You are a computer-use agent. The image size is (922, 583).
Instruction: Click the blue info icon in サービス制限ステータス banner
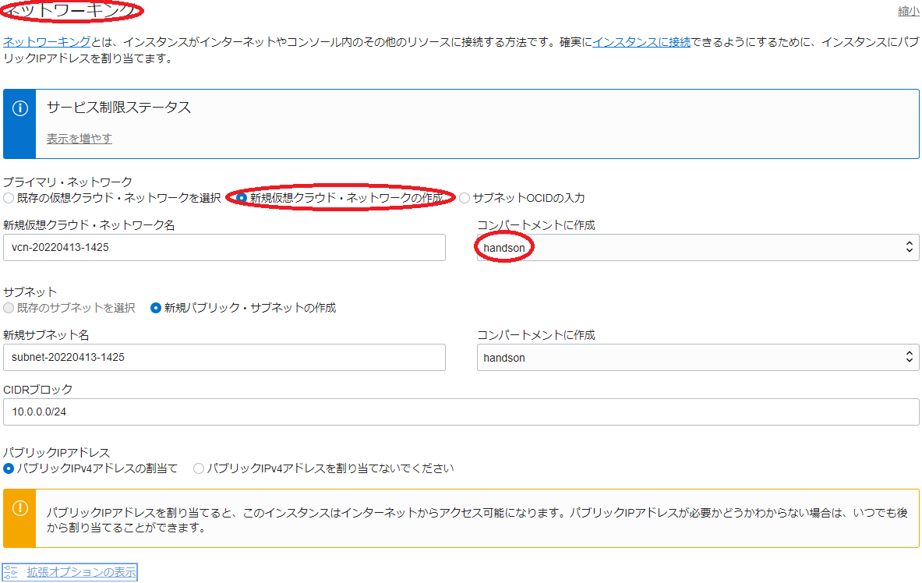[19, 108]
